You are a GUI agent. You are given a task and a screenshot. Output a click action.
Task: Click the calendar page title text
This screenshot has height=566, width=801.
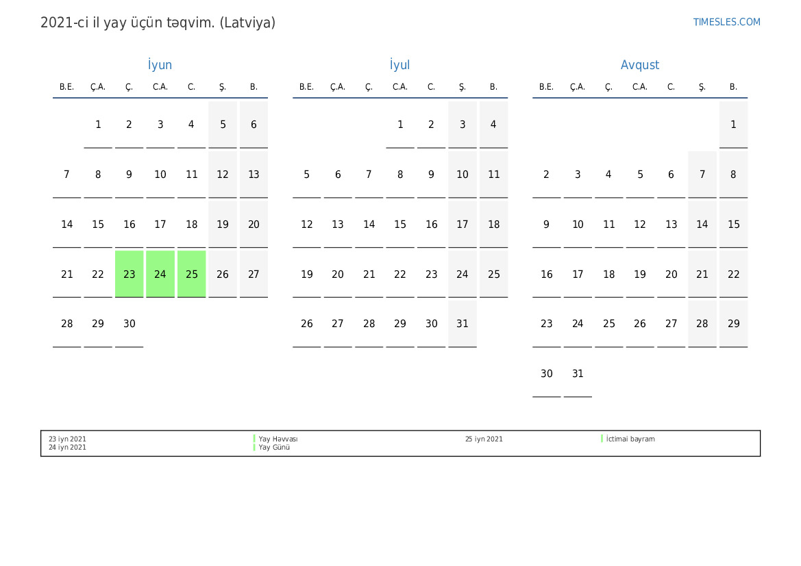[x=158, y=23]
